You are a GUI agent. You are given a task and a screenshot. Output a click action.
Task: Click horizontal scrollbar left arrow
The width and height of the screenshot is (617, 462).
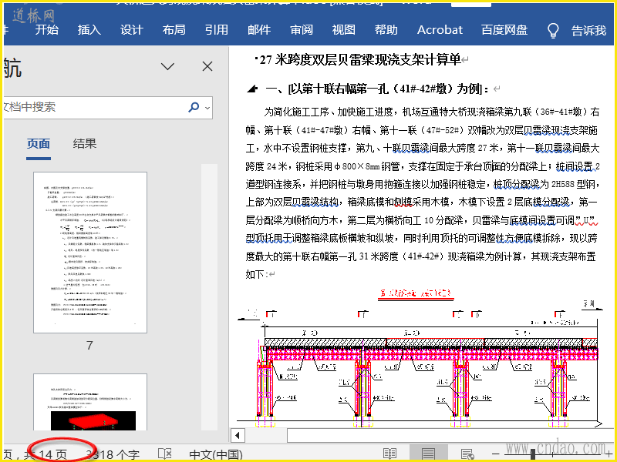(238, 435)
